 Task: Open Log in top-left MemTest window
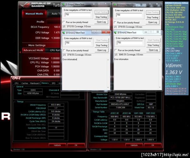pyautogui.click(x=101, y=22)
